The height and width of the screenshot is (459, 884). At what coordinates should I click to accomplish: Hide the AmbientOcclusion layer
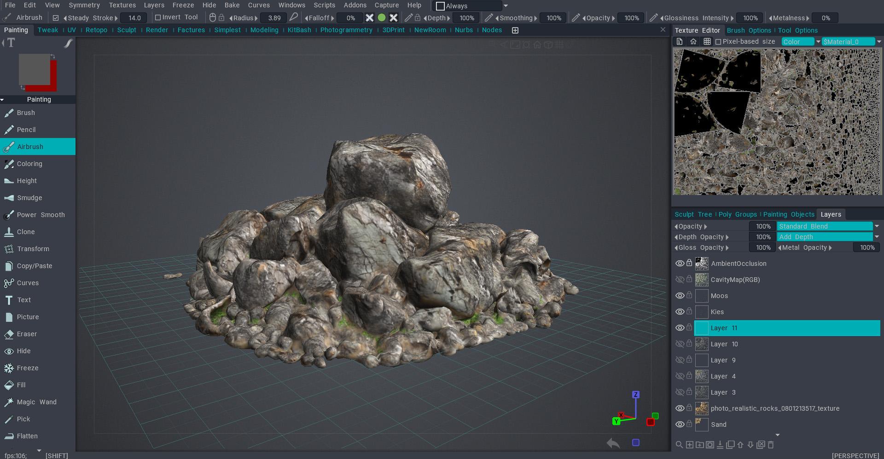pos(680,264)
